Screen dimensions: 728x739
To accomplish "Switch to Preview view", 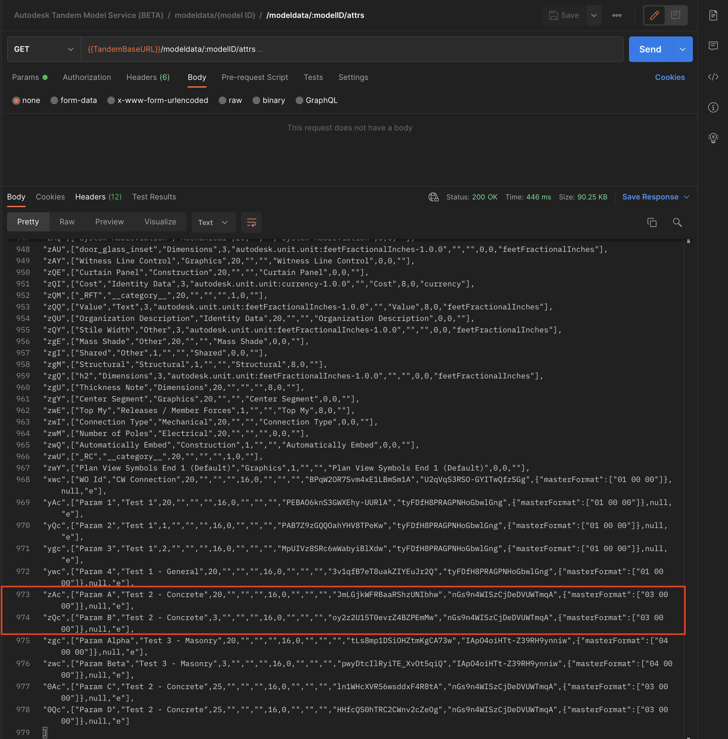I will click(109, 222).
